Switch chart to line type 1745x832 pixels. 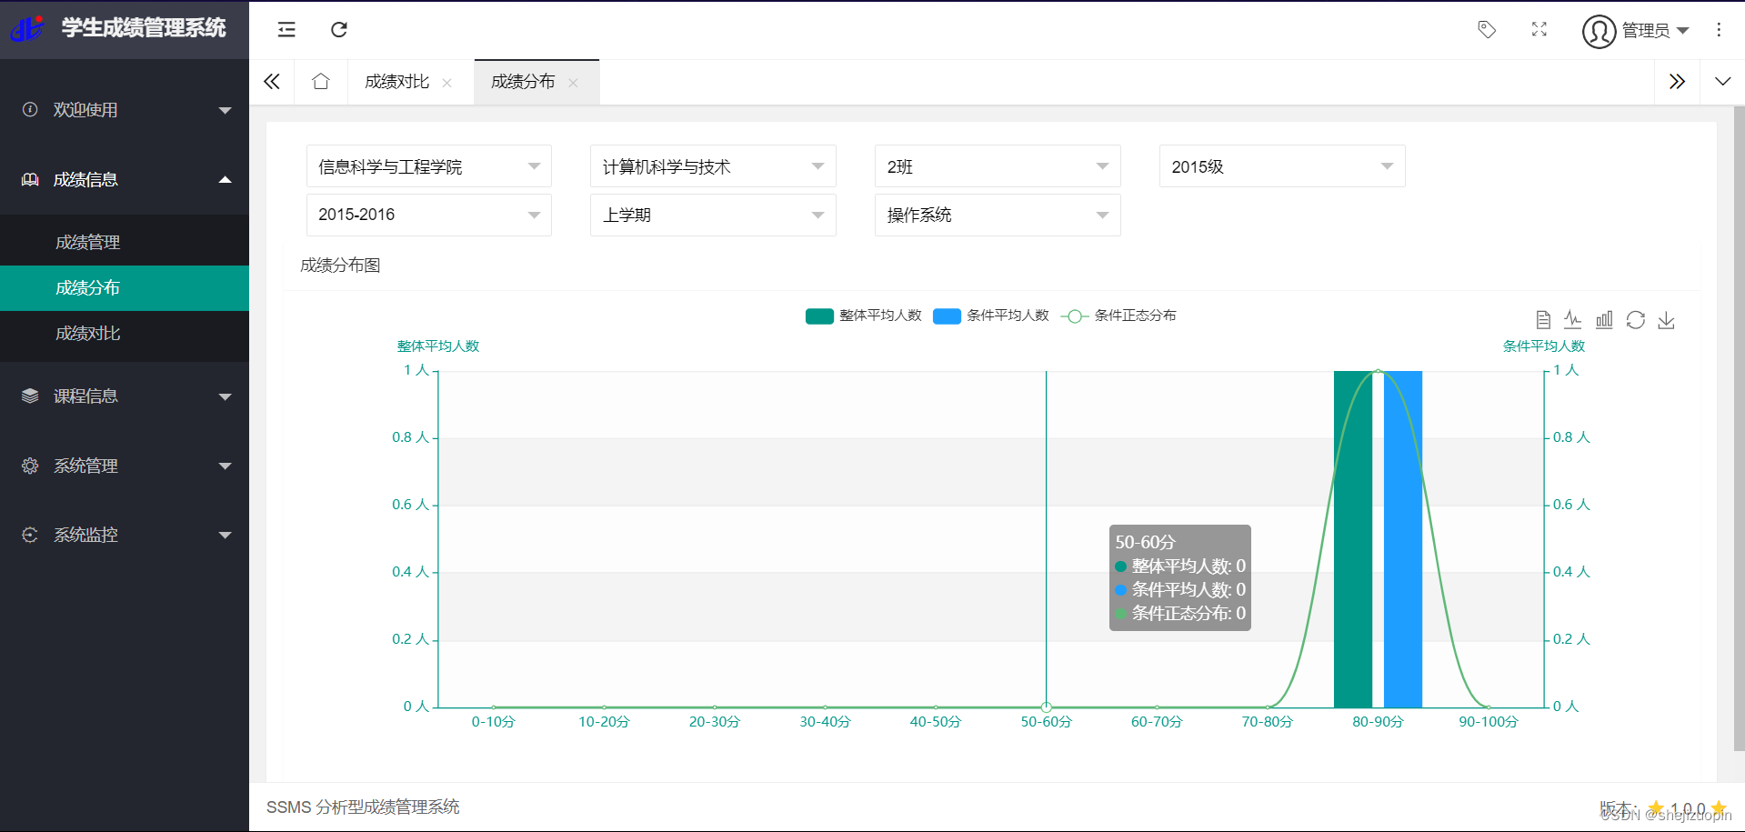click(1573, 320)
